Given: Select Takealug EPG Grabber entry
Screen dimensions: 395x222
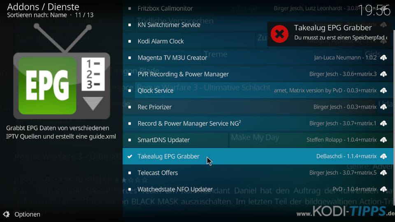Looking at the screenshot, I should pyautogui.click(x=258, y=156).
